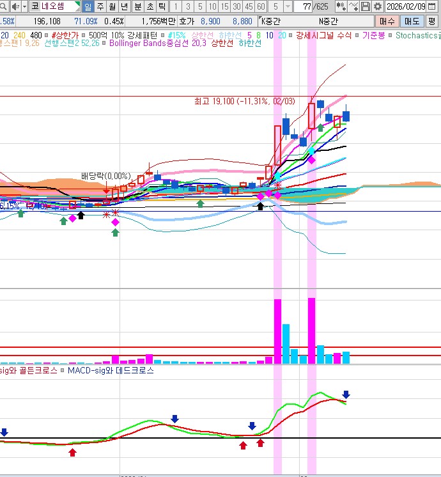441x477 pixels.
Task: Click the Stochastics indicator legend
Action: pos(418,35)
